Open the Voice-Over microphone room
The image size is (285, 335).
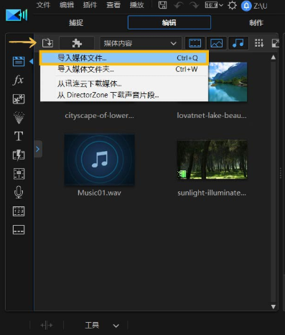pos(19,192)
